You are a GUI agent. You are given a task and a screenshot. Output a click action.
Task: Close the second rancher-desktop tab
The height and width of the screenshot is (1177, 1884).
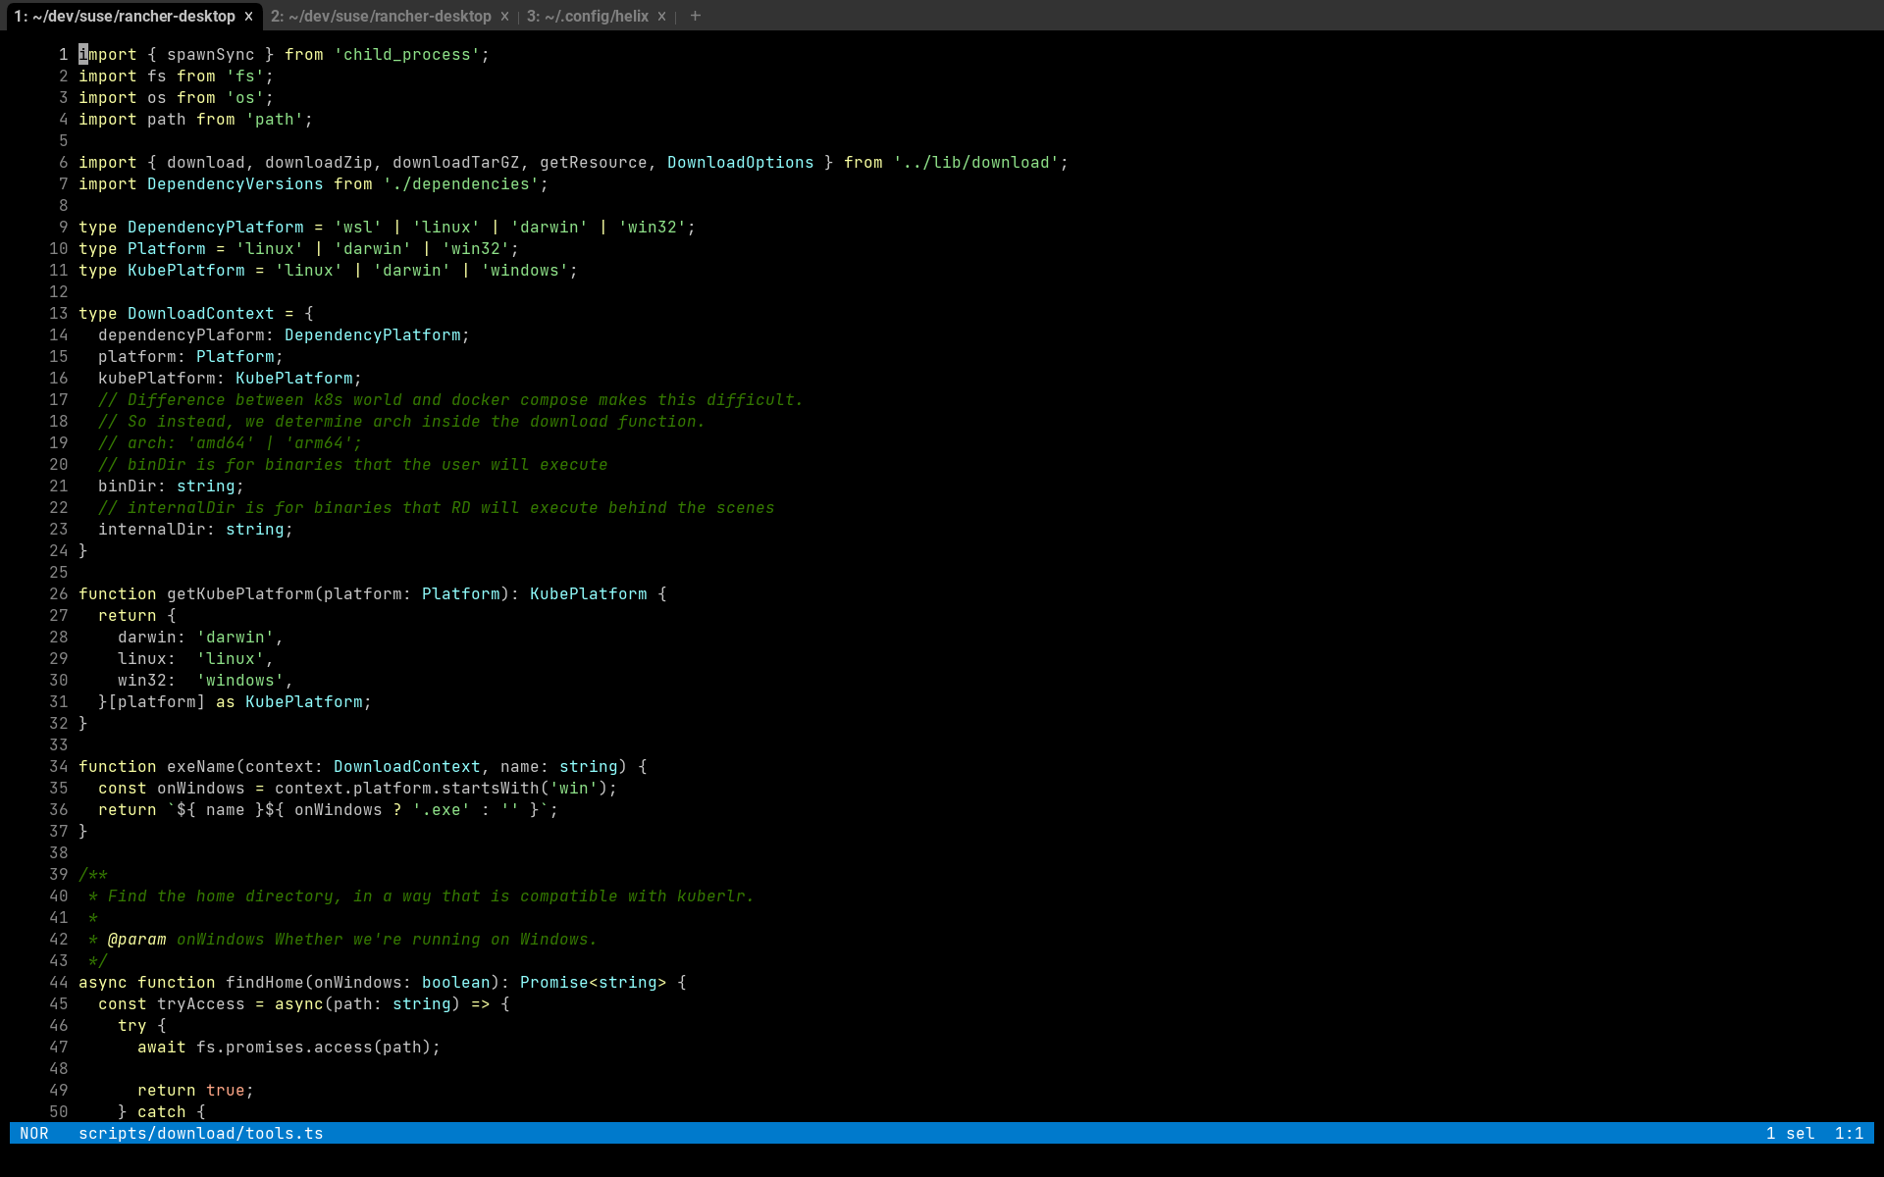point(504,16)
